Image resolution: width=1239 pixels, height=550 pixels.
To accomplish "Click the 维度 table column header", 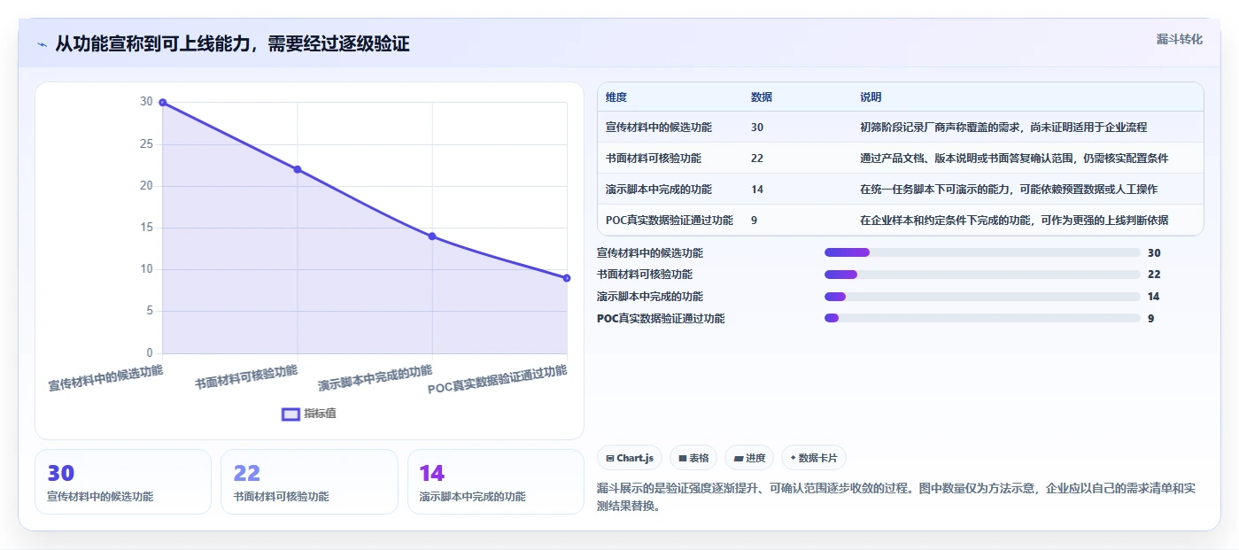I will (616, 97).
